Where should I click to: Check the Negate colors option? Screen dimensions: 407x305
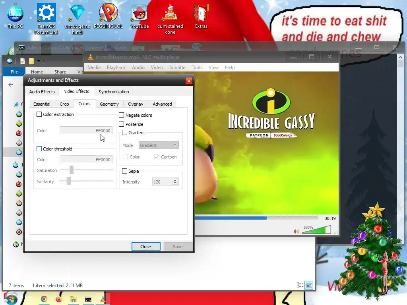click(122, 115)
